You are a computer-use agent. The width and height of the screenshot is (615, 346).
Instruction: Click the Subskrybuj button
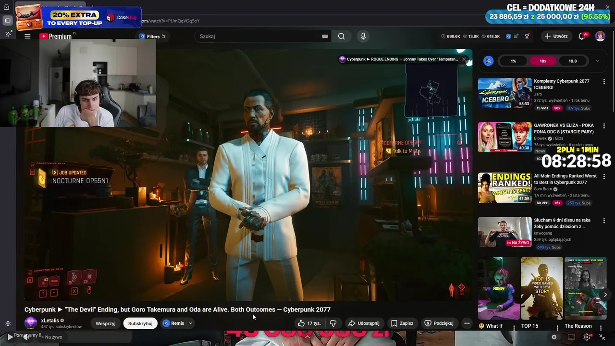click(140, 323)
